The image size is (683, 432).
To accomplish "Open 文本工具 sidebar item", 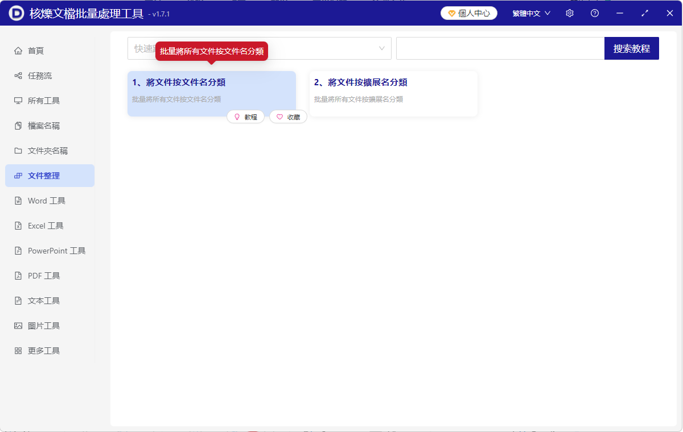I will click(x=50, y=301).
